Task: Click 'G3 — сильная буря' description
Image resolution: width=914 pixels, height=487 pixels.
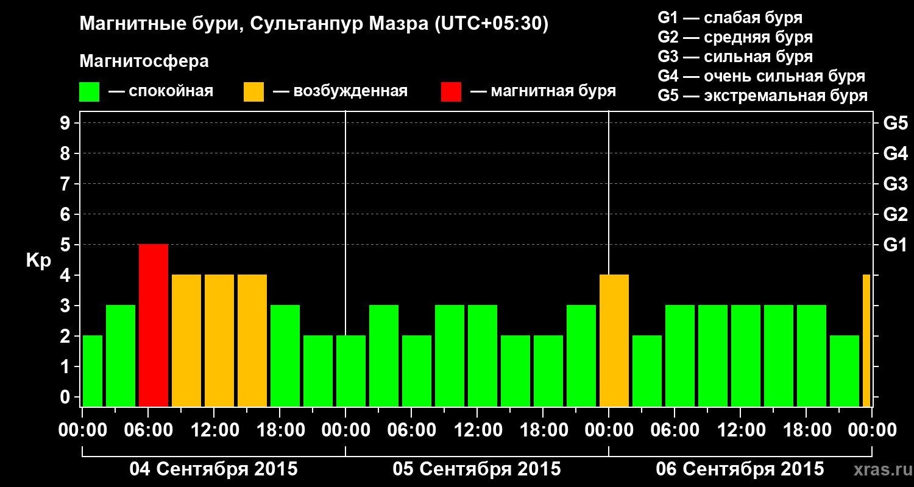Action: [735, 57]
